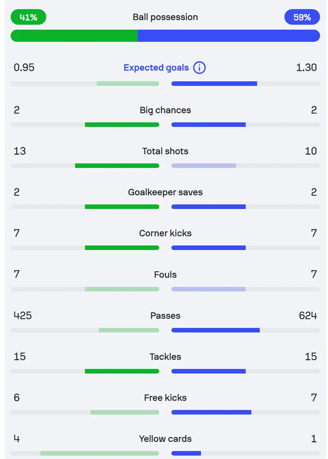Click the Corner kicks label
328x459 pixels.
click(165, 233)
